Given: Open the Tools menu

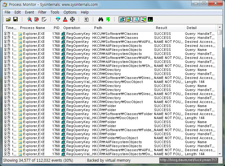Looking at the screenshot, I should click(x=55, y=12).
